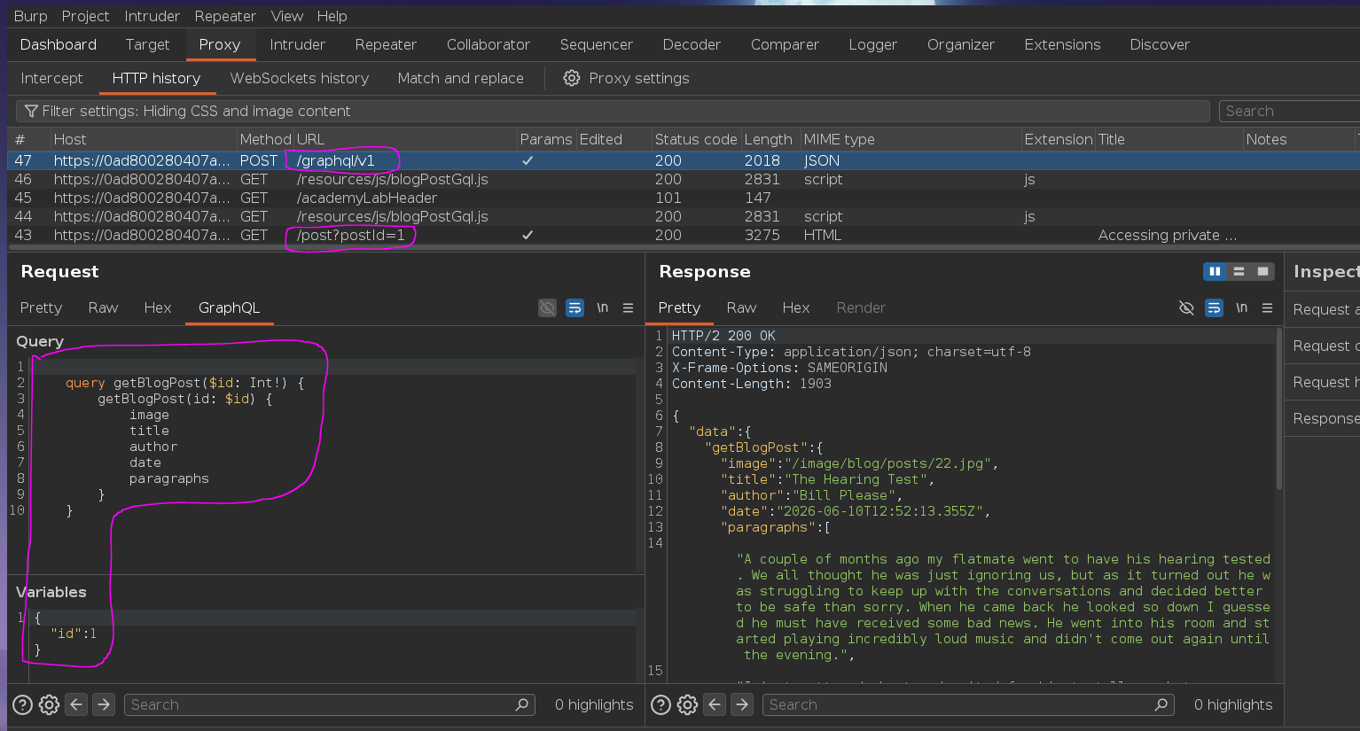Expand Request headers in Inspector

1323,382
